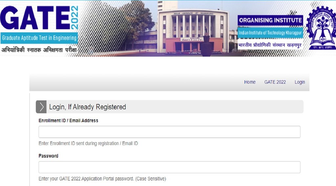Click the chevron icon beside the Login heading
This screenshot has width=336, height=186.
click(x=41, y=107)
